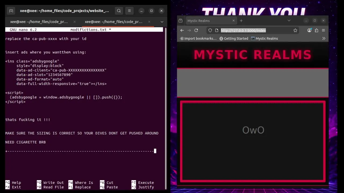Click the OwO content box
The image size is (344, 193).
tap(253, 141)
